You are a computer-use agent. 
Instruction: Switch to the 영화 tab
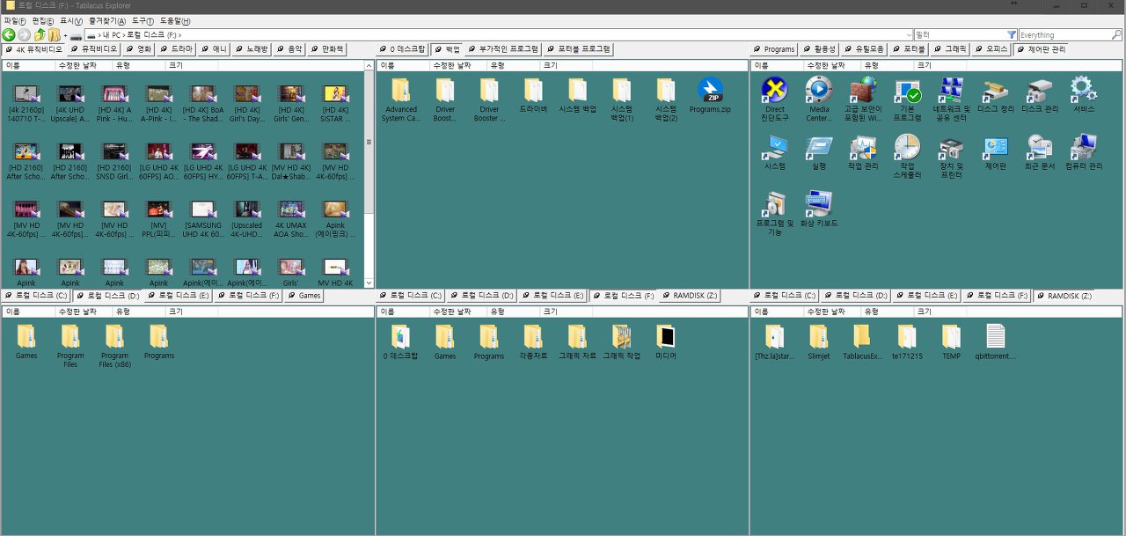(x=138, y=49)
